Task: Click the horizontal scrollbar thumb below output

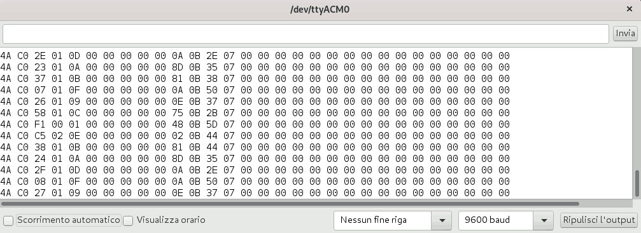Action: (x=290, y=203)
